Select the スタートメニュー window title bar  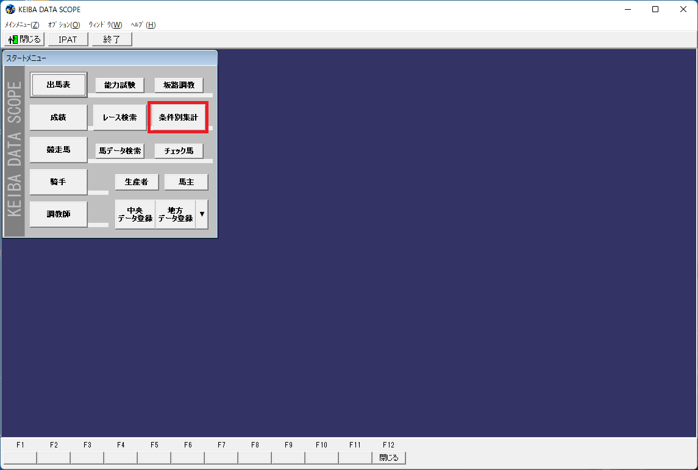tap(110, 58)
